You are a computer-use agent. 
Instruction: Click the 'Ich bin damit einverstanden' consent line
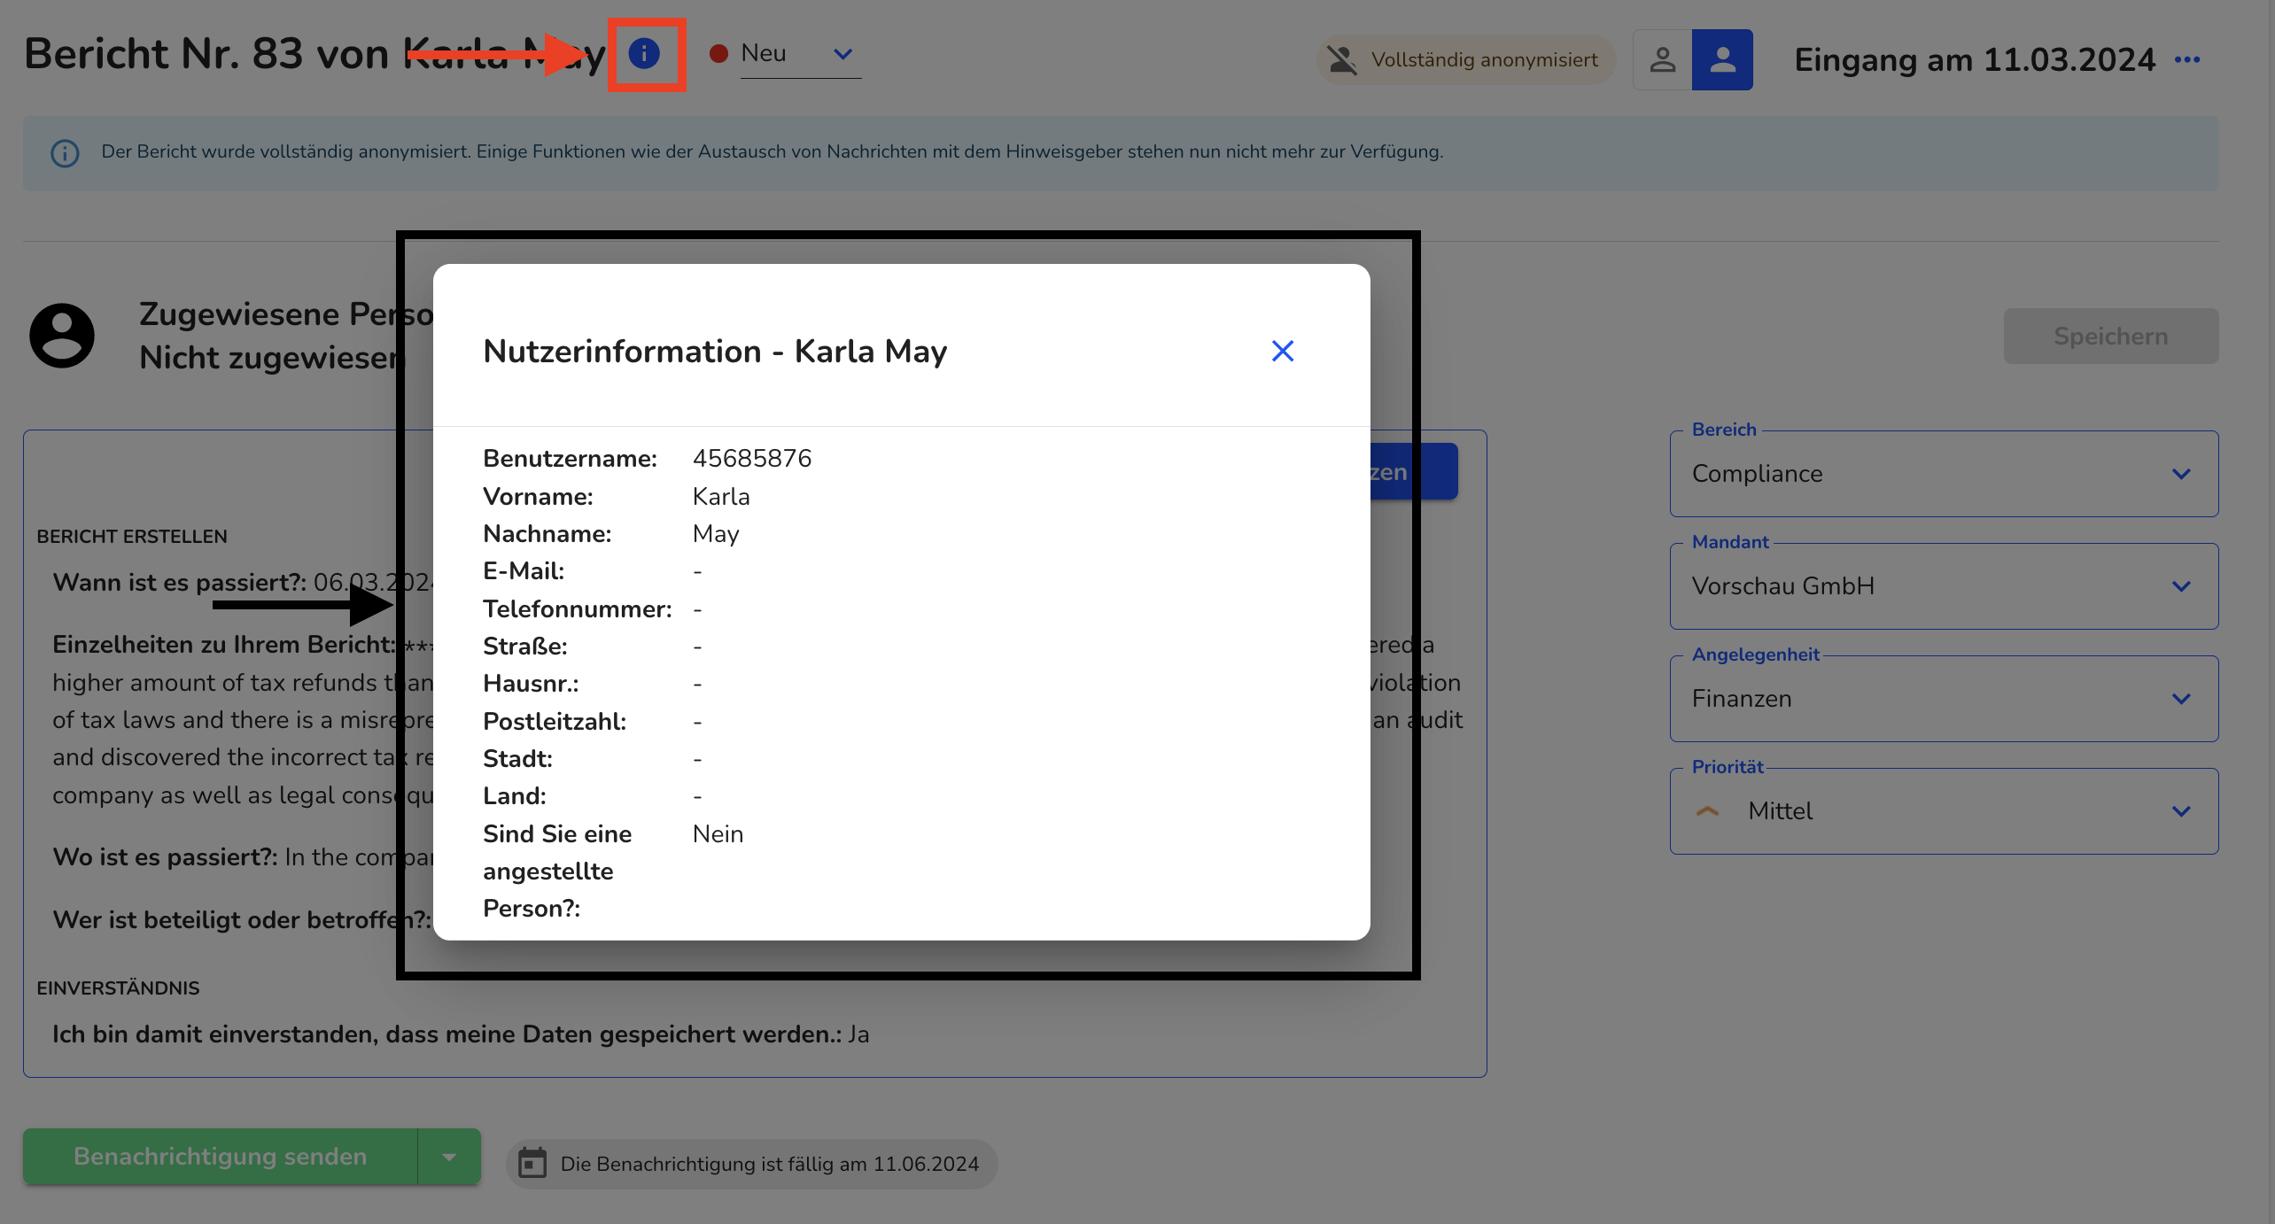click(x=461, y=1034)
